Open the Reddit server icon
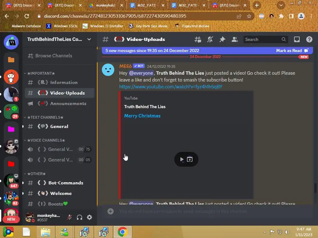This screenshot has height=238, width=318. click(x=11, y=77)
